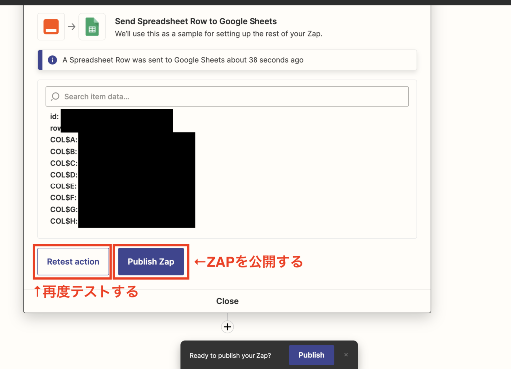Select the COL$H data row label
The image size is (511, 369).
pos(64,221)
